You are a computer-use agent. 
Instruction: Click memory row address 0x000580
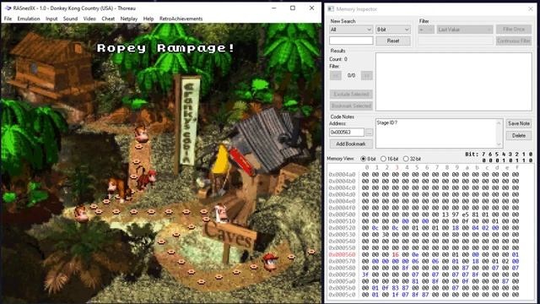[x=342, y=268]
